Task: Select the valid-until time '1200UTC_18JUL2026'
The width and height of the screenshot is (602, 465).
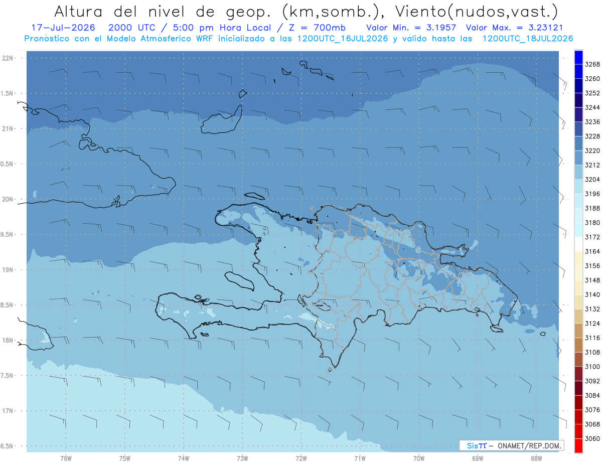Action: 528,39
